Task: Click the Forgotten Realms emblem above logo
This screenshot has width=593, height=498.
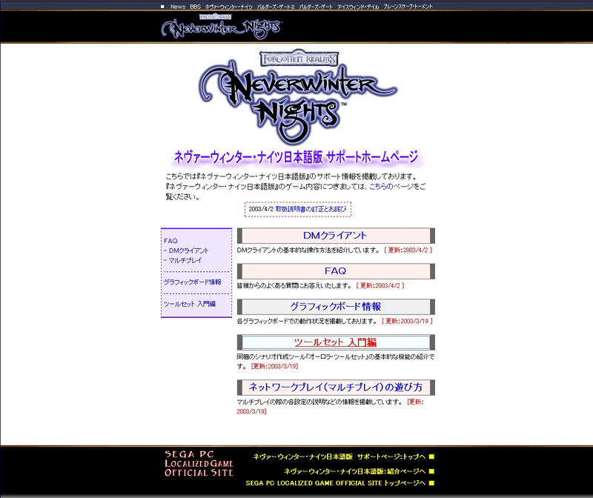Action: click(x=299, y=59)
